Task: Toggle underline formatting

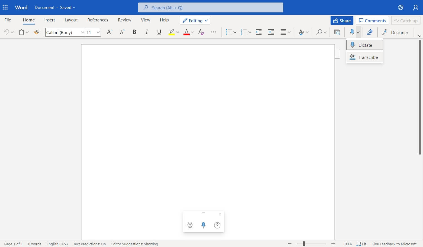Action: click(159, 32)
